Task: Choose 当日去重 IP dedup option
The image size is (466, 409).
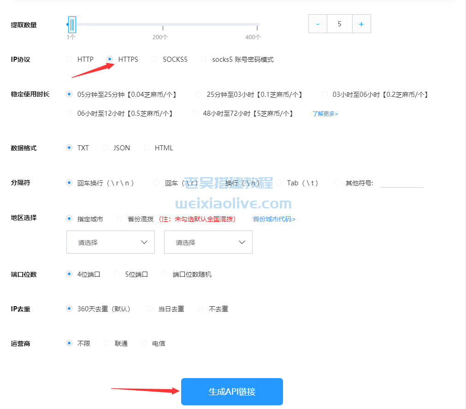Action: [x=149, y=308]
